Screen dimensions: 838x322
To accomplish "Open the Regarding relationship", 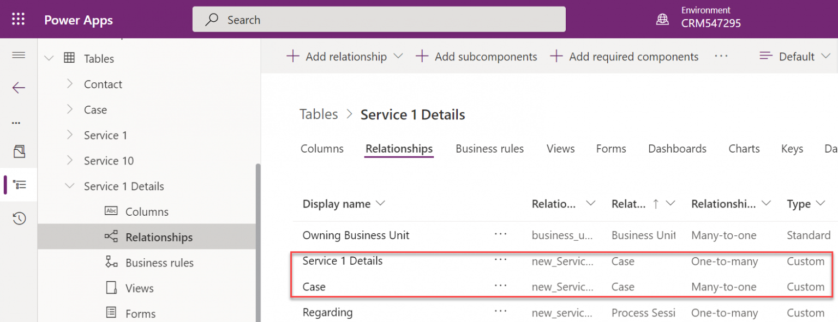I will [327, 312].
